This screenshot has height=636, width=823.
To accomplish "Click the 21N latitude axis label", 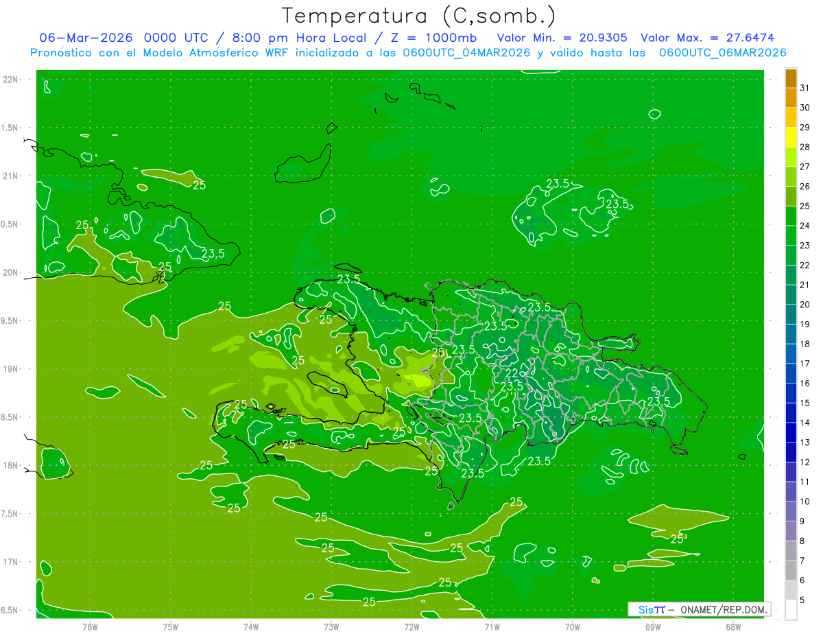I will (x=11, y=176).
